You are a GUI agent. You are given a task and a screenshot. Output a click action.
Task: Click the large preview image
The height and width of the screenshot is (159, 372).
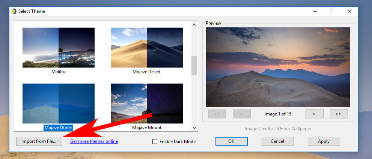point(278,67)
